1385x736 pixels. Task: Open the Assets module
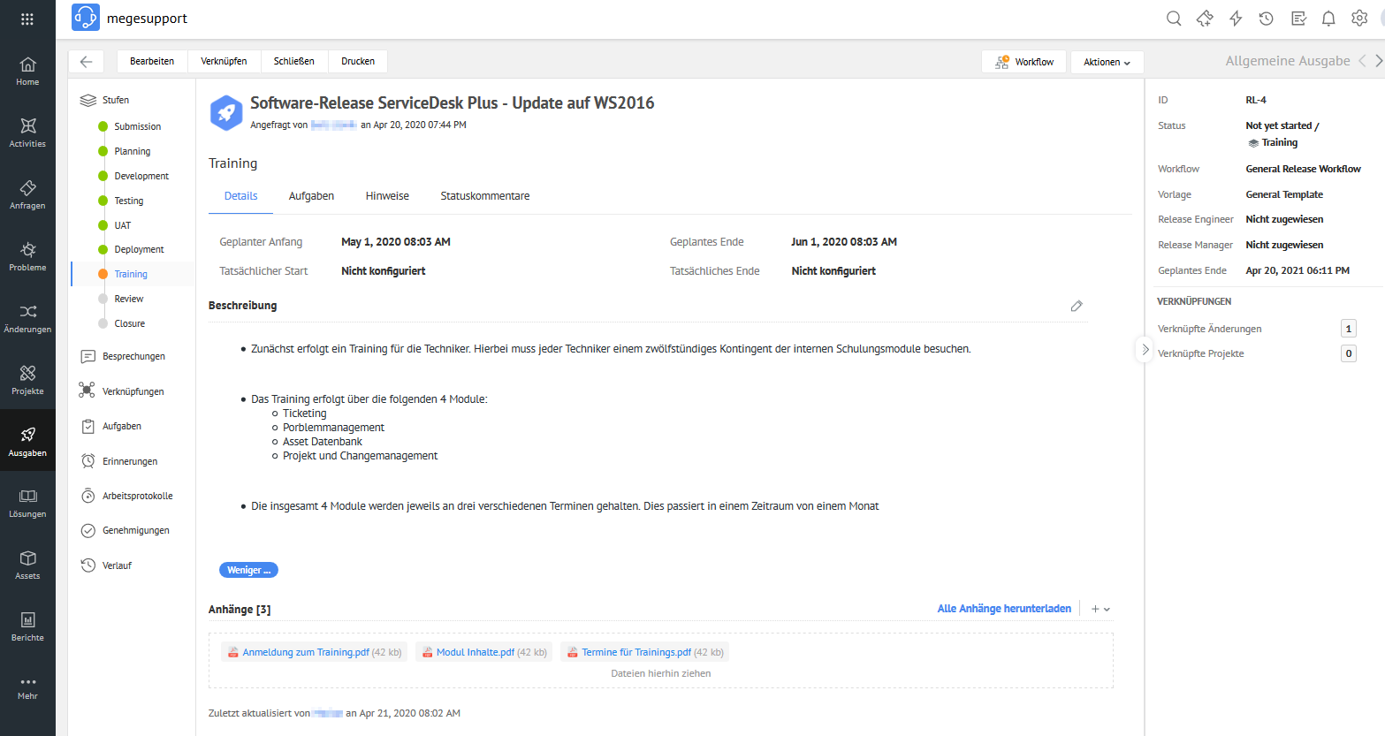[27, 565]
